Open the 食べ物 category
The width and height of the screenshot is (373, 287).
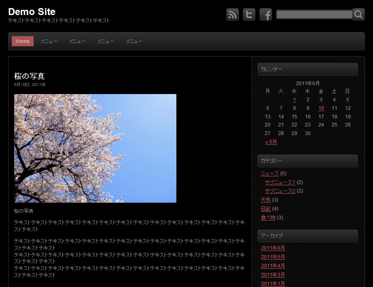268,218
